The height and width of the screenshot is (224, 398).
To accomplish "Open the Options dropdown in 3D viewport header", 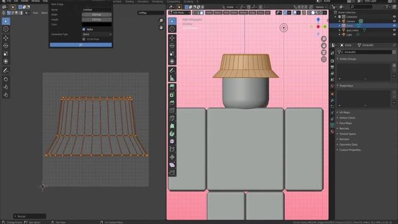I will click(x=321, y=7).
